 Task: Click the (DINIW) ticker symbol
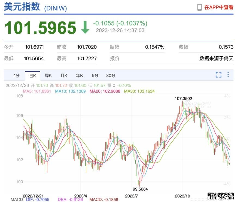(56, 8)
